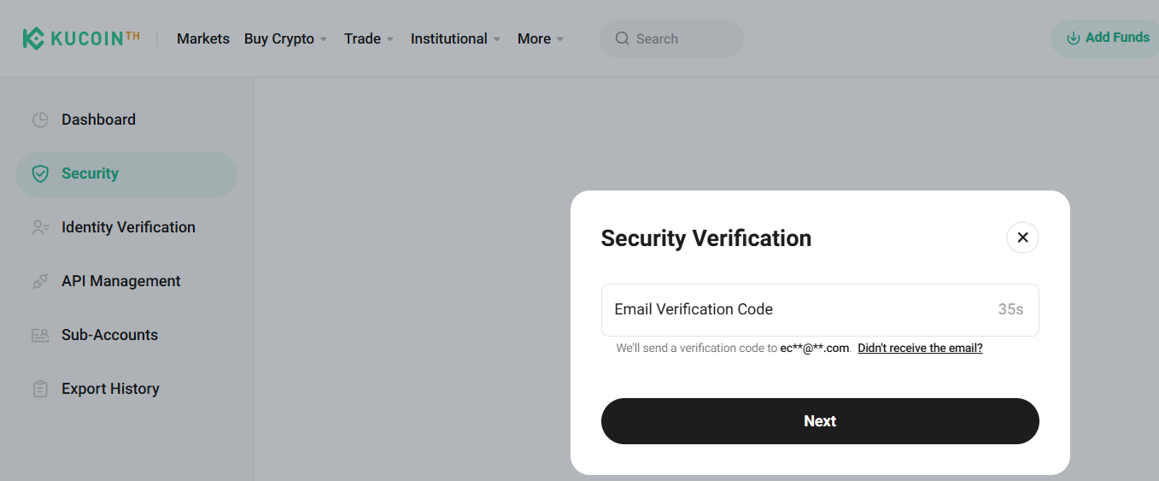The width and height of the screenshot is (1159, 481).
Task: Expand the Buy Crypto dropdown
Action: click(324, 39)
